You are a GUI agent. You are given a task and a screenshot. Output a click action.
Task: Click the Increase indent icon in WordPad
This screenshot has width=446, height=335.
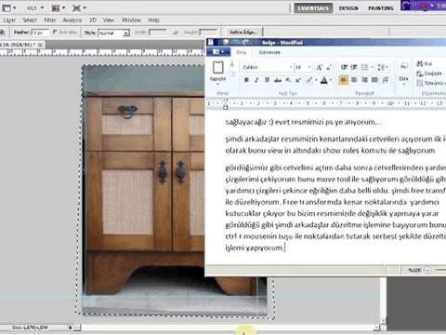(x=354, y=67)
